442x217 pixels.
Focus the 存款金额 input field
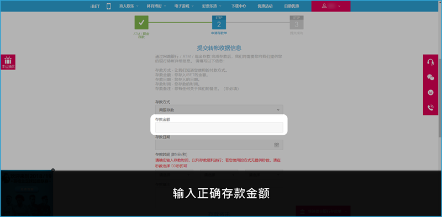click(219, 128)
